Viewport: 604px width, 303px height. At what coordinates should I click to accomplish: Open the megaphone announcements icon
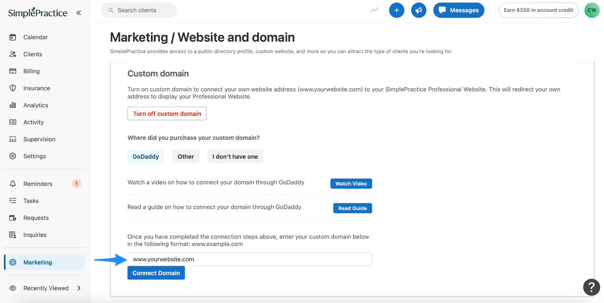(419, 10)
